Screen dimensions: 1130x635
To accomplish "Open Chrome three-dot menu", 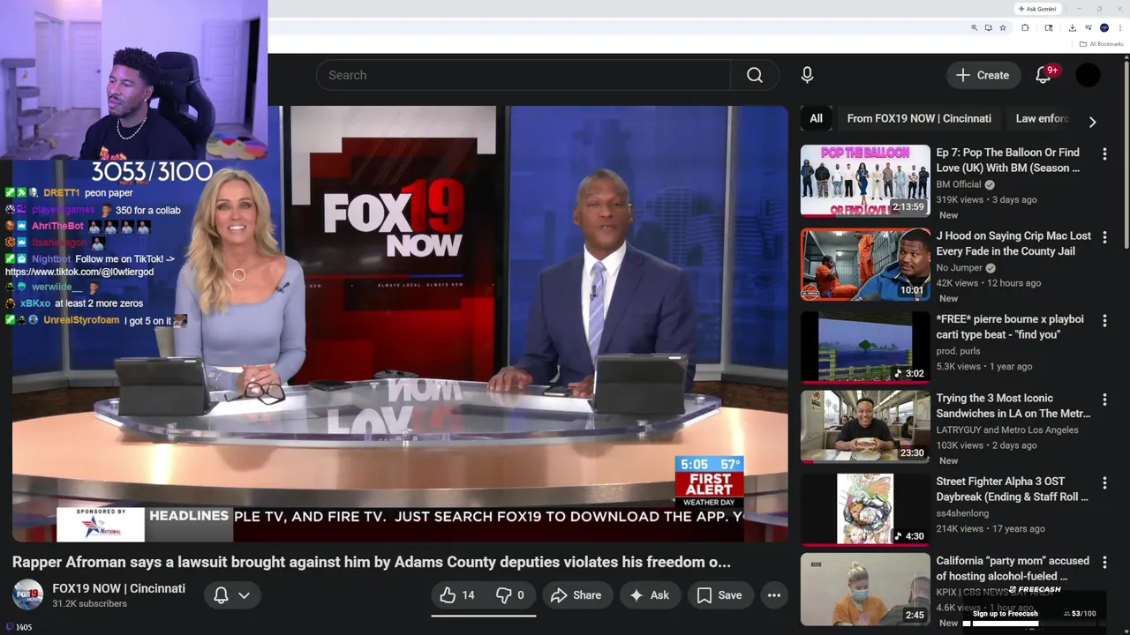I will pyautogui.click(x=1119, y=27).
